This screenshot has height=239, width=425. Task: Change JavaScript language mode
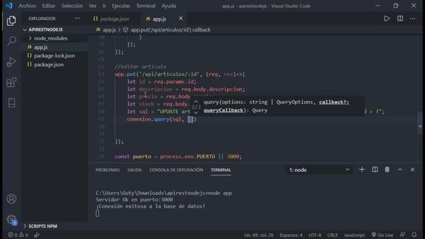pos(354,235)
